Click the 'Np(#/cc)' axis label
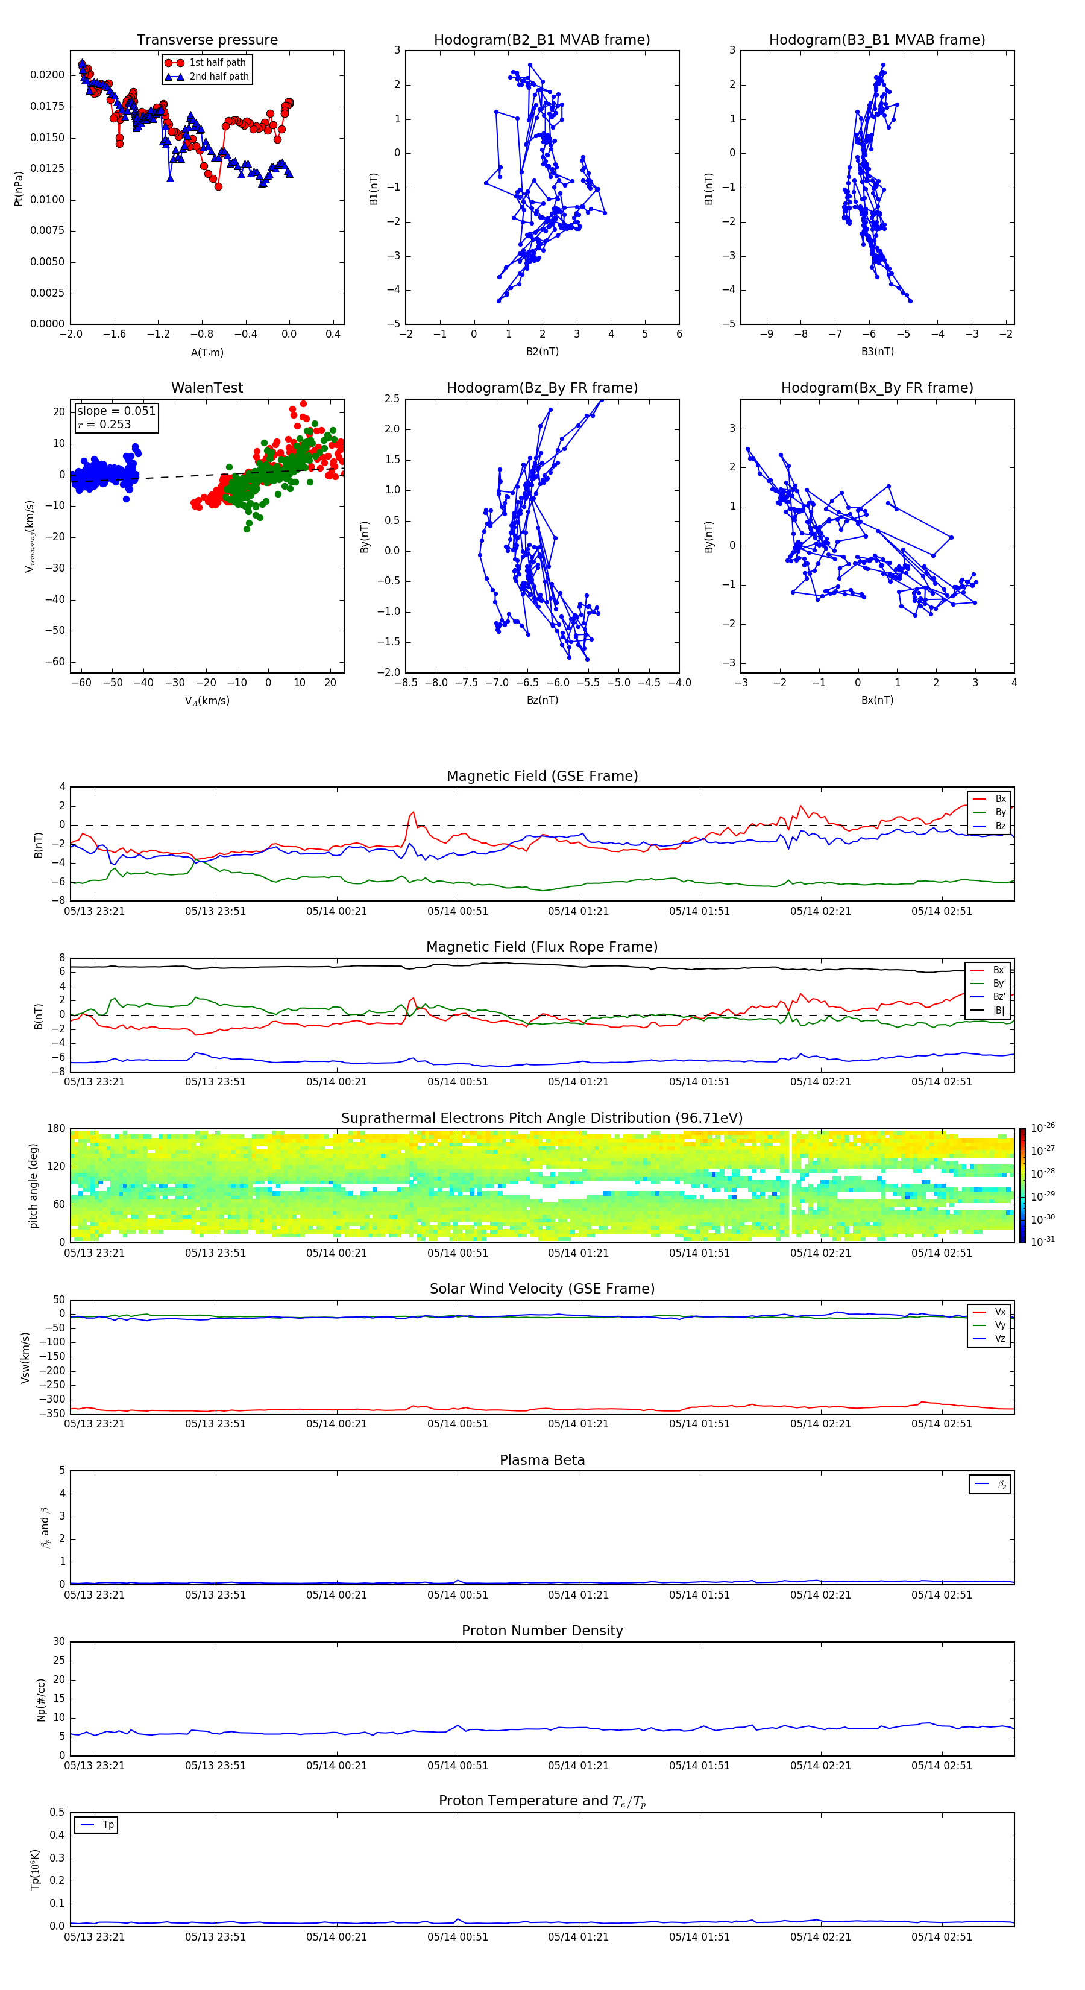 (41, 1699)
